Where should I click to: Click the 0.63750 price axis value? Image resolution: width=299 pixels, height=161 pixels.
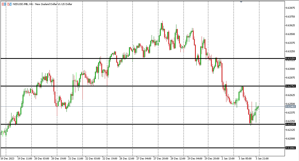pyautogui.click(x=290, y=16)
